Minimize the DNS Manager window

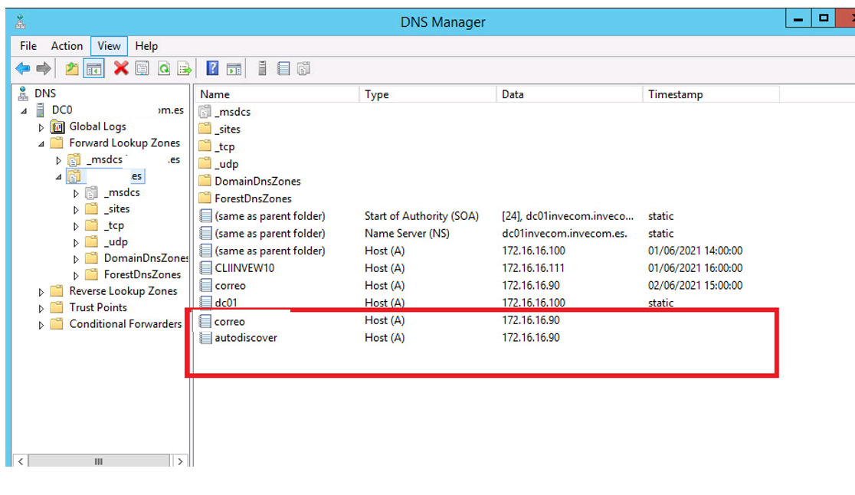click(798, 18)
